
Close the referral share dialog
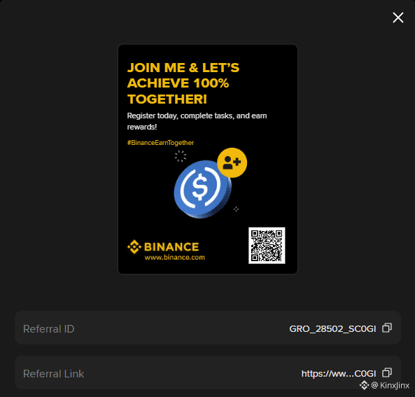coord(398,18)
